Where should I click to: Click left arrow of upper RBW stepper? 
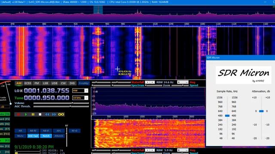148,82
